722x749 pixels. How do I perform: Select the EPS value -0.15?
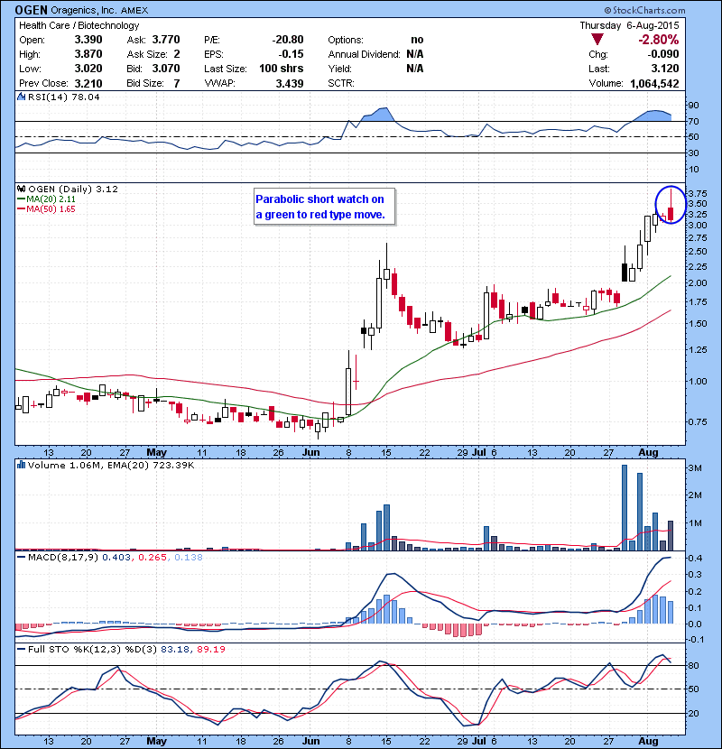point(291,54)
